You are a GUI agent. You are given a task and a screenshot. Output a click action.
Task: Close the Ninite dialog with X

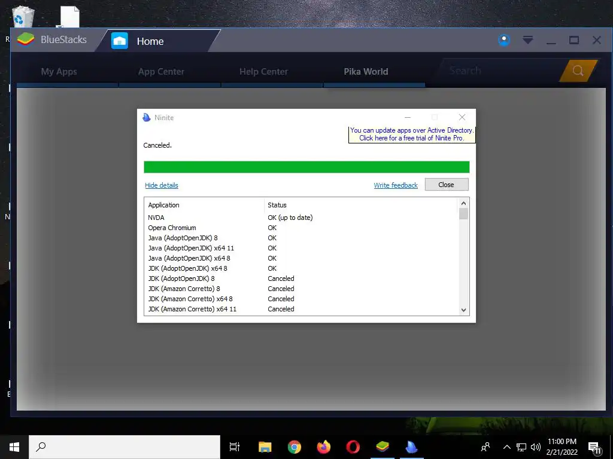462,117
